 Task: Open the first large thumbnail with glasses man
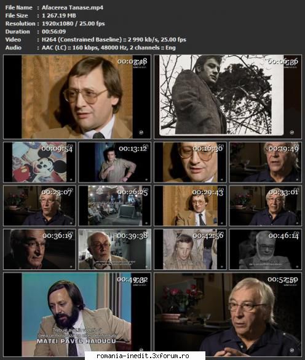[77, 97]
